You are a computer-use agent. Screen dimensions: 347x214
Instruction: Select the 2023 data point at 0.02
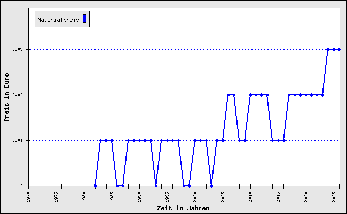point(322,95)
